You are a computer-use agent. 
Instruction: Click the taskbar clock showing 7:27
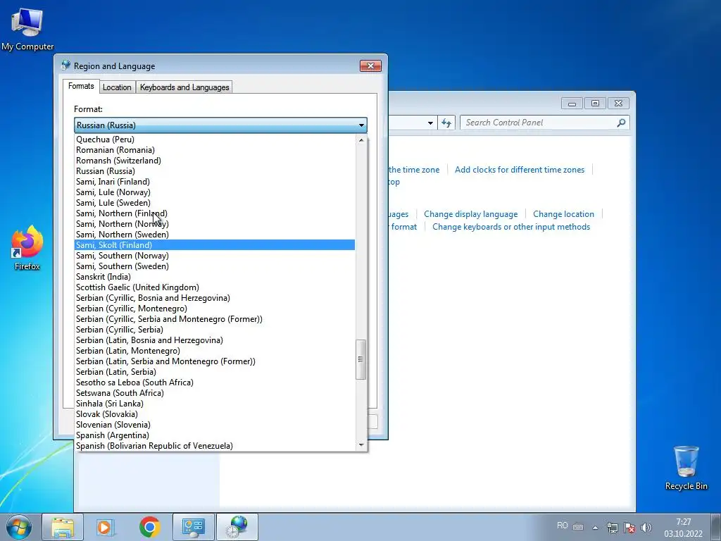683,528
